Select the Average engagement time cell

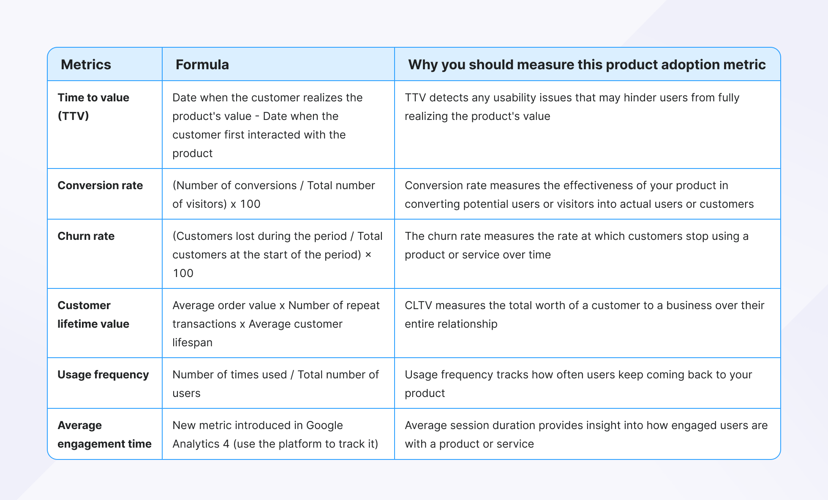[104, 435]
